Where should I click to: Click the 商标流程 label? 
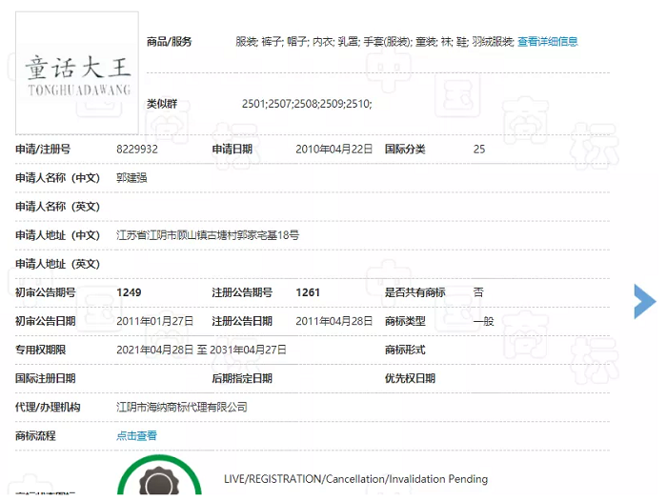coord(35,436)
